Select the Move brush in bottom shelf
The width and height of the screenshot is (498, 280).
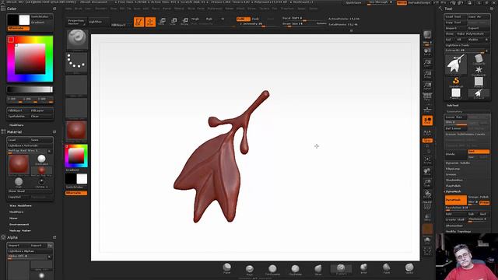click(x=318, y=270)
